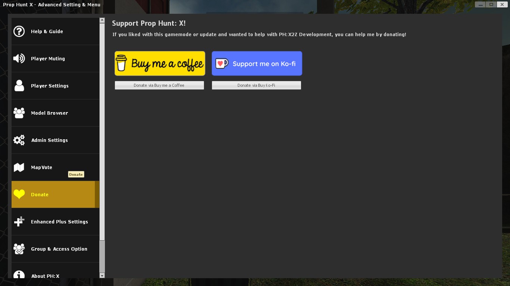This screenshot has height=286, width=510.
Task: Open Model Browser via its group icon
Action: pyautogui.click(x=19, y=113)
